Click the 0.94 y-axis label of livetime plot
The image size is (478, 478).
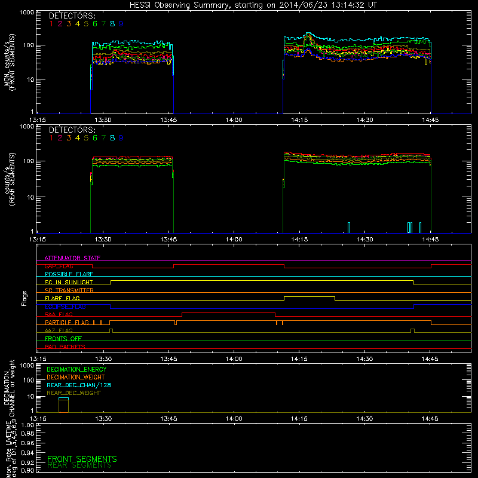[27, 453]
